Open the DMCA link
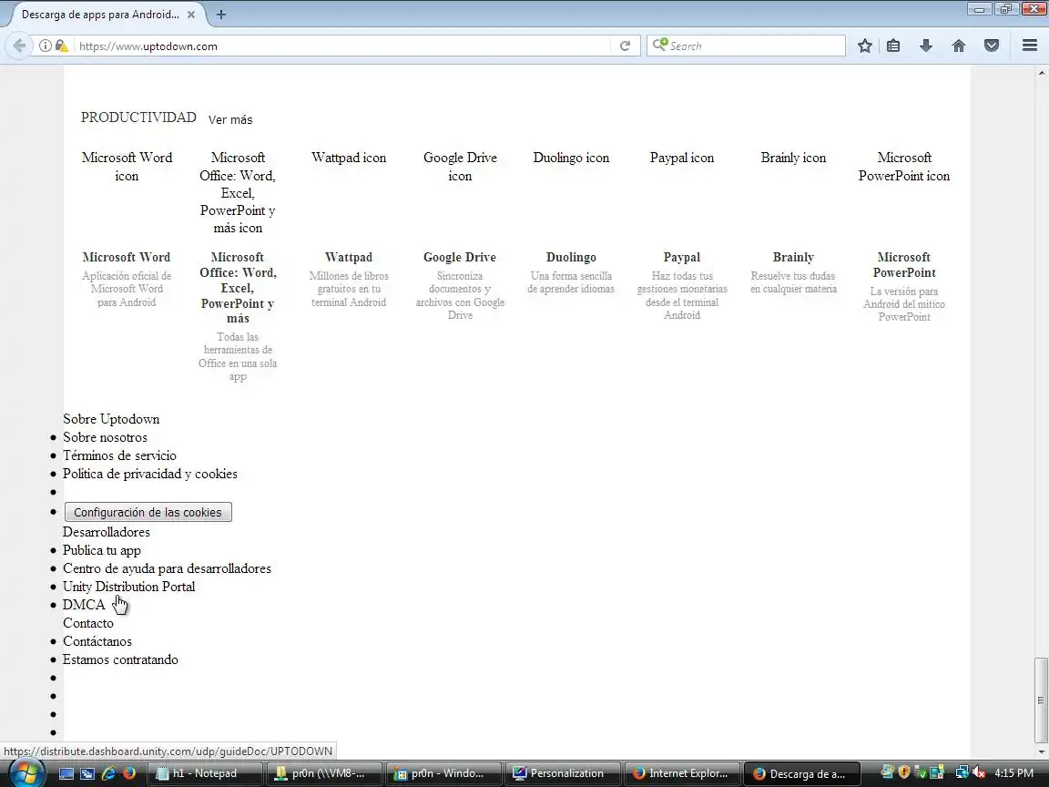This screenshot has height=787, width=1049. point(84,604)
